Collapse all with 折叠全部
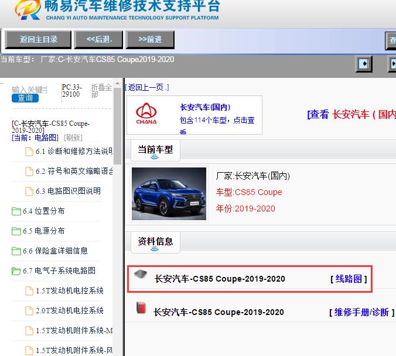396x356 pixels. 101,91
